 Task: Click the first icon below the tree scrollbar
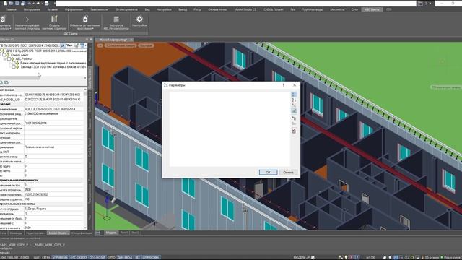tap(1, 83)
